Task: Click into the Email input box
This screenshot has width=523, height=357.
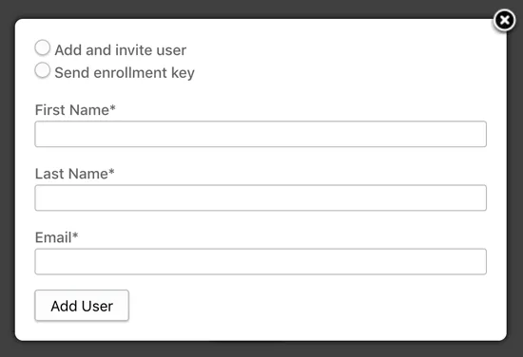Action: click(x=261, y=261)
